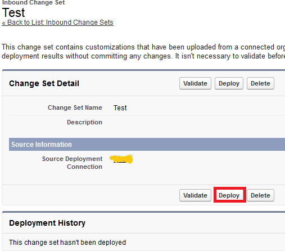285x251 pixels.
Task: Click the hasn't been deployed message
Action: [x=67, y=243]
